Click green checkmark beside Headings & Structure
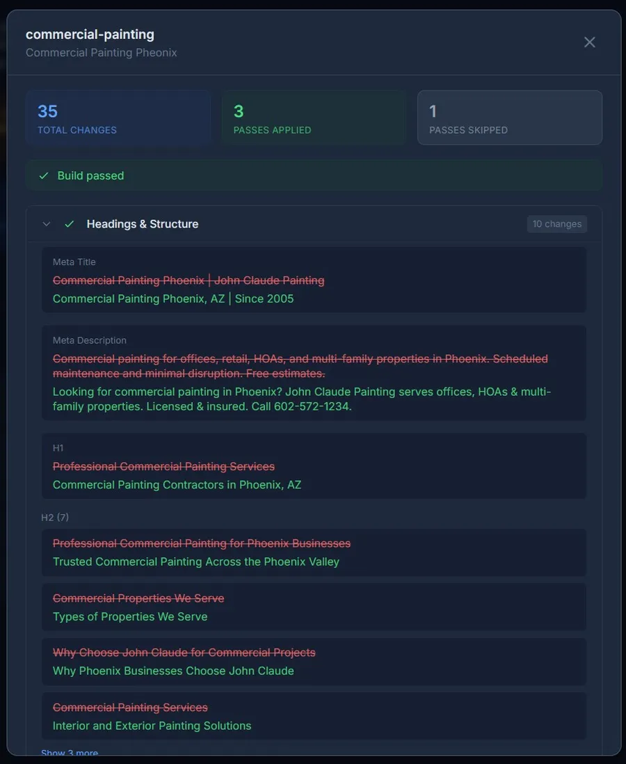 (x=69, y=224)
